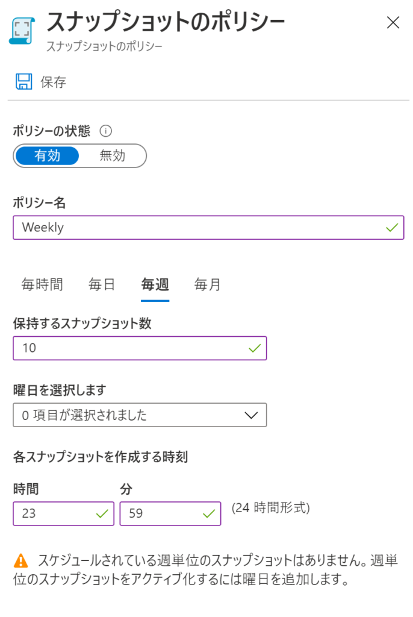The width and height of the screenshot is (413, 617).
Task: Click the snapshot policy scroll icon
Action: pyautogui.click(x=22, y=31)
